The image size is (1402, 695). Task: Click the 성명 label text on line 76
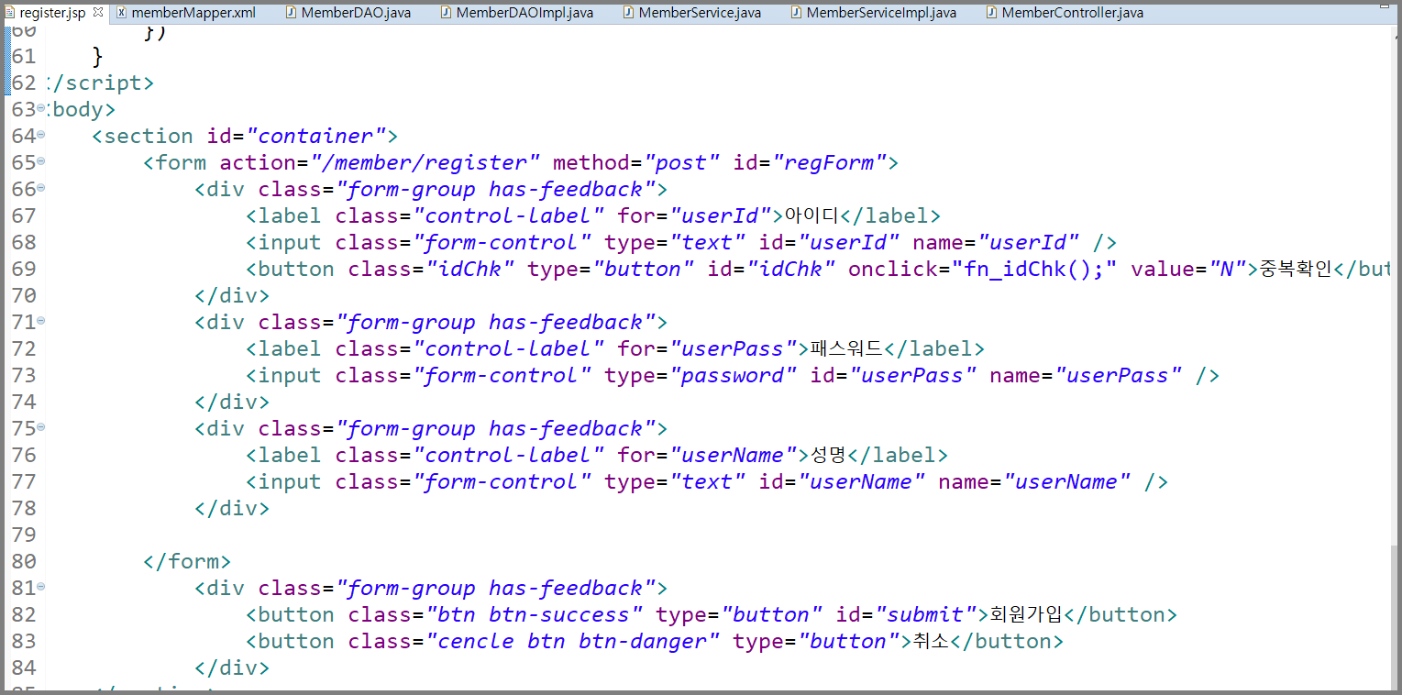pyautogui.click(x=828, y=456)
